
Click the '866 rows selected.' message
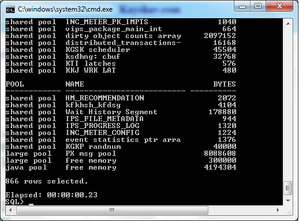(47, 181)
